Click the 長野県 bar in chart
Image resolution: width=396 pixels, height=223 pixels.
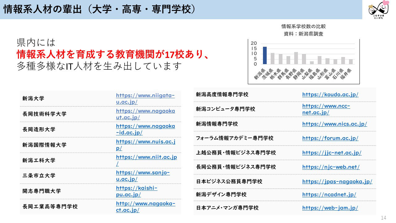pos(296,58)
